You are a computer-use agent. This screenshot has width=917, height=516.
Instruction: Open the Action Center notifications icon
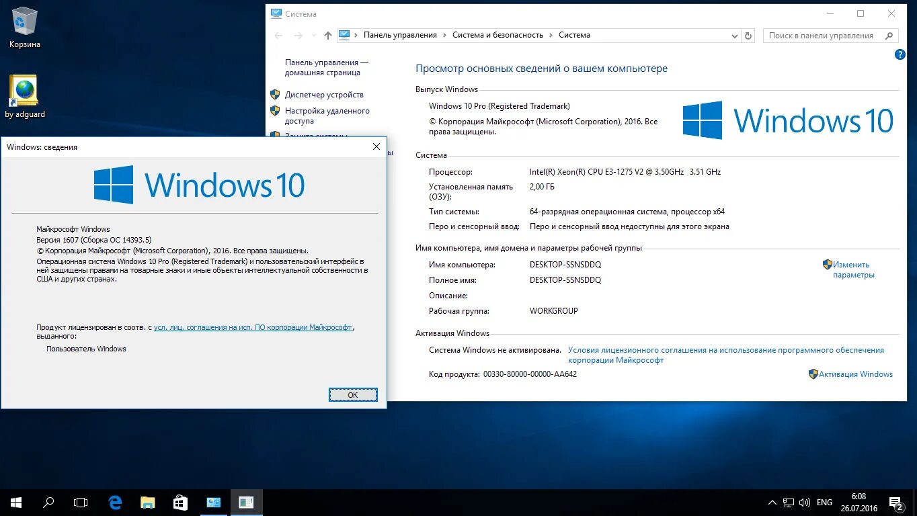896,503
